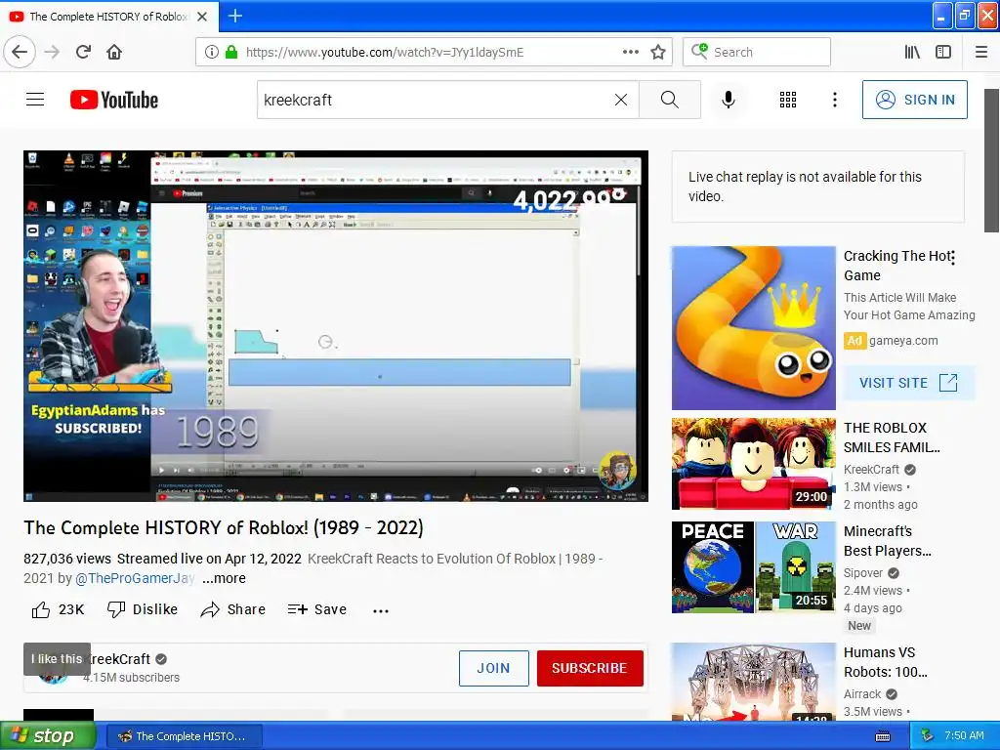Go to Airrack channel name

pos(862,694)
